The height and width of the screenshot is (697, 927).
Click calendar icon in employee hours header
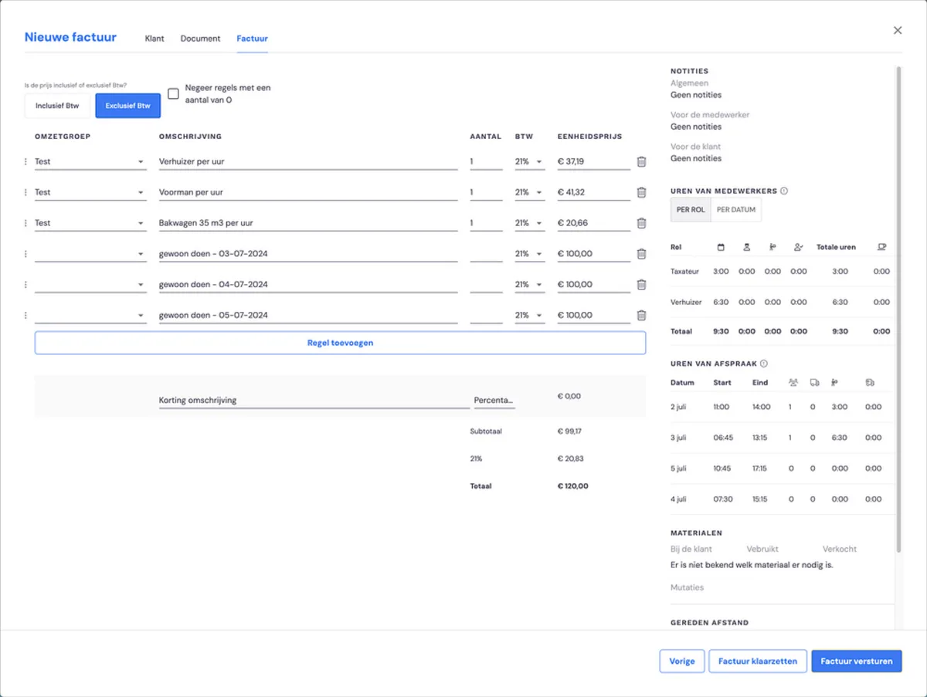pos(721,247)
